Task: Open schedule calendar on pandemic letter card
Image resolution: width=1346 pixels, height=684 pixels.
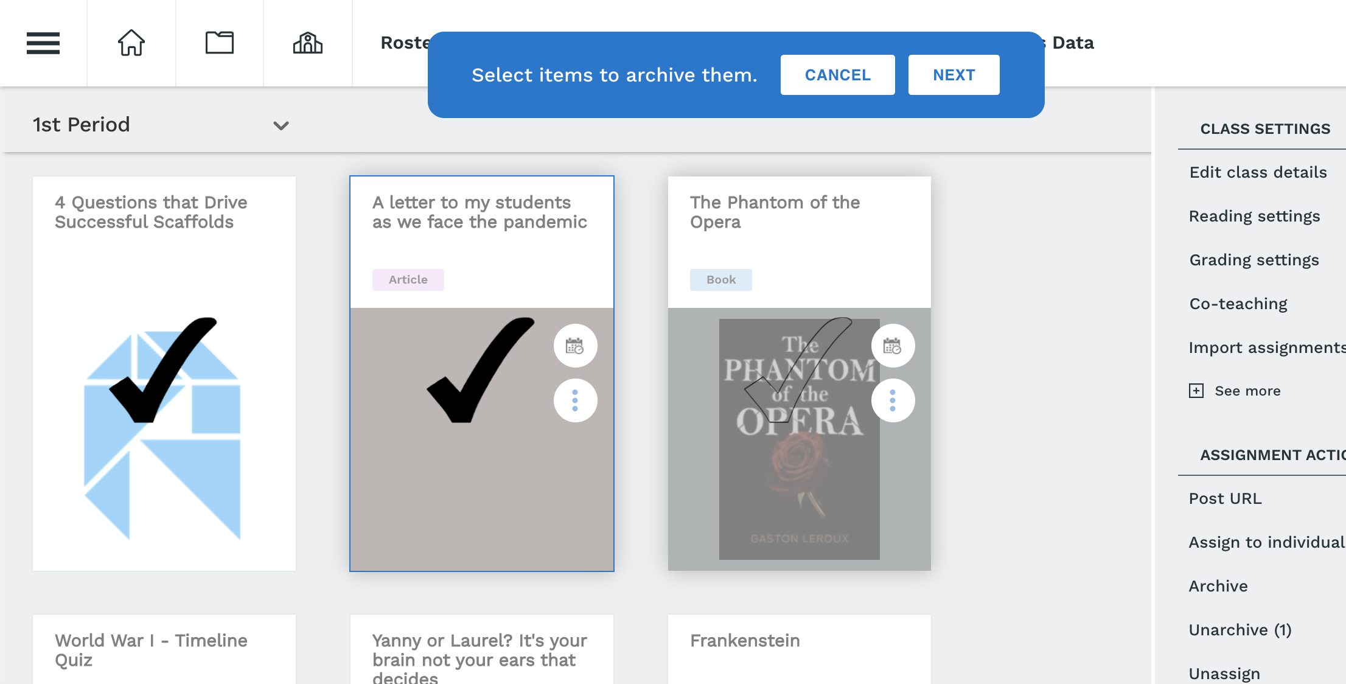Action: coord(575,346)
